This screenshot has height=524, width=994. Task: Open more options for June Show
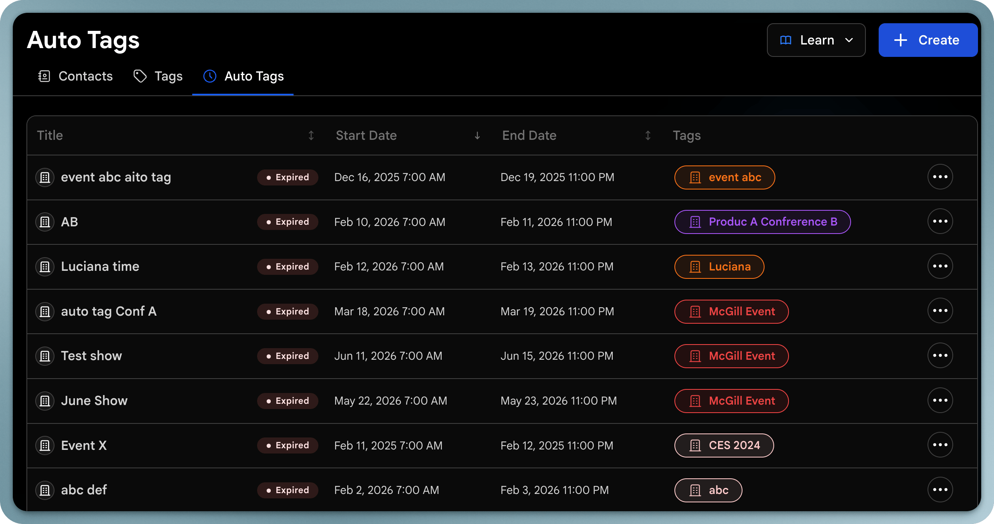coord(940,401)
